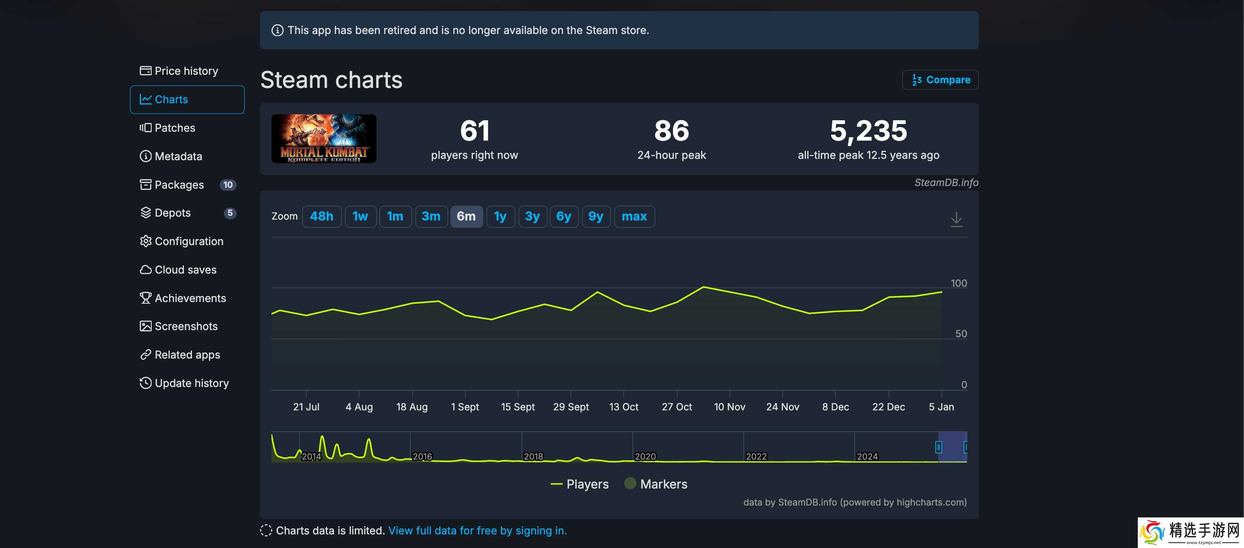Open the Patches section icon
Screen dimensions: 1244x548
145,128
